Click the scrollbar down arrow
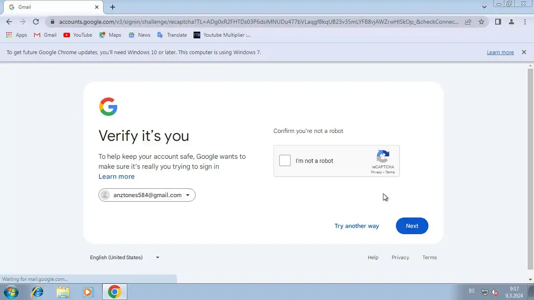Viewport: 534px width, 300px height. (531, 280)
